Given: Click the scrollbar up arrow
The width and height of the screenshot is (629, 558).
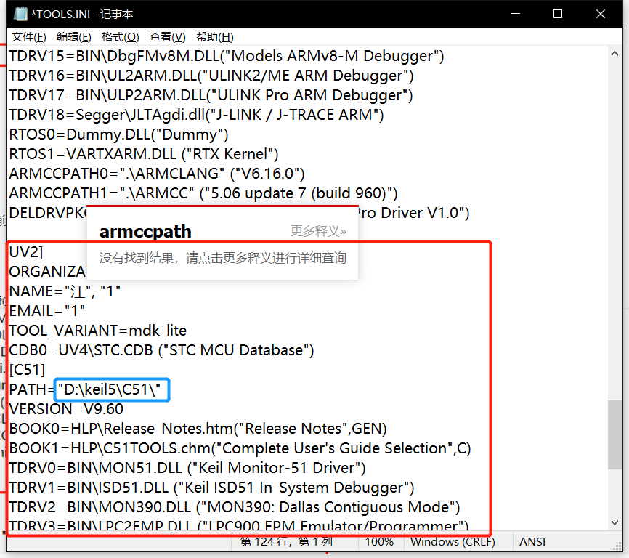Looking at the screenshot, I should pyautogui.click(x=613, y=53).
